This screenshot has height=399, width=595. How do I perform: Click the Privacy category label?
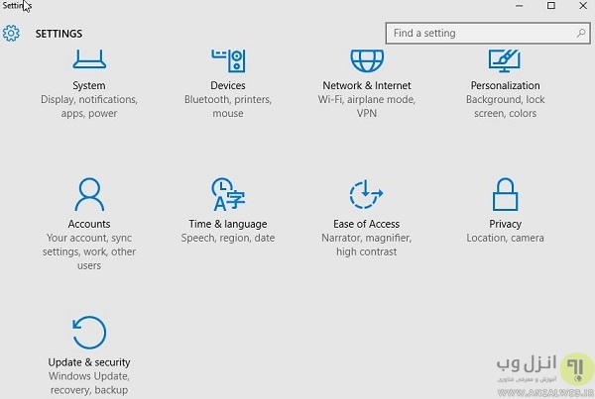(x=505, y=225)
